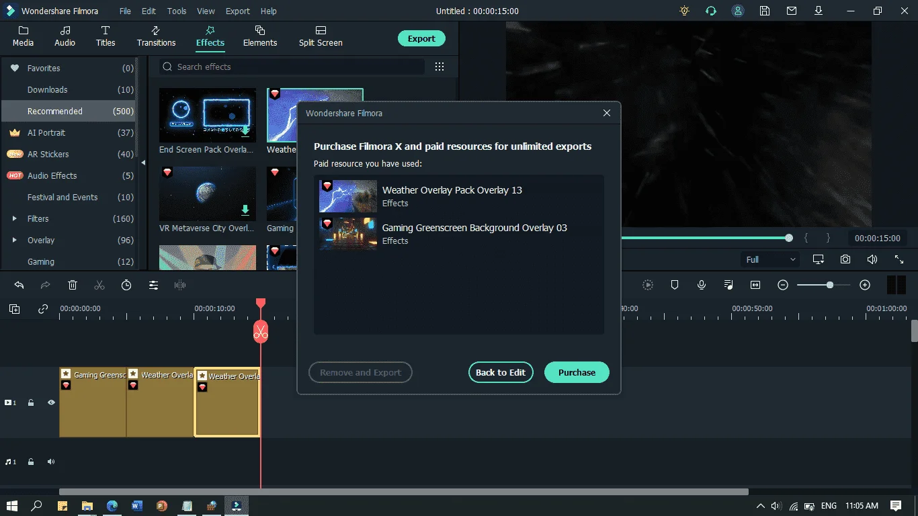Screen dimensions: 918x516
Task: Click the Purchase button
Action: (577, 372)
